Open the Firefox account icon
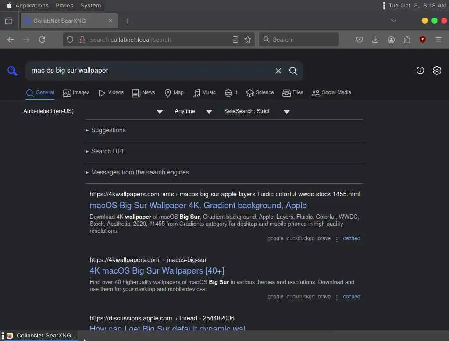Screen dimensions: 449x341 [391, 39]
